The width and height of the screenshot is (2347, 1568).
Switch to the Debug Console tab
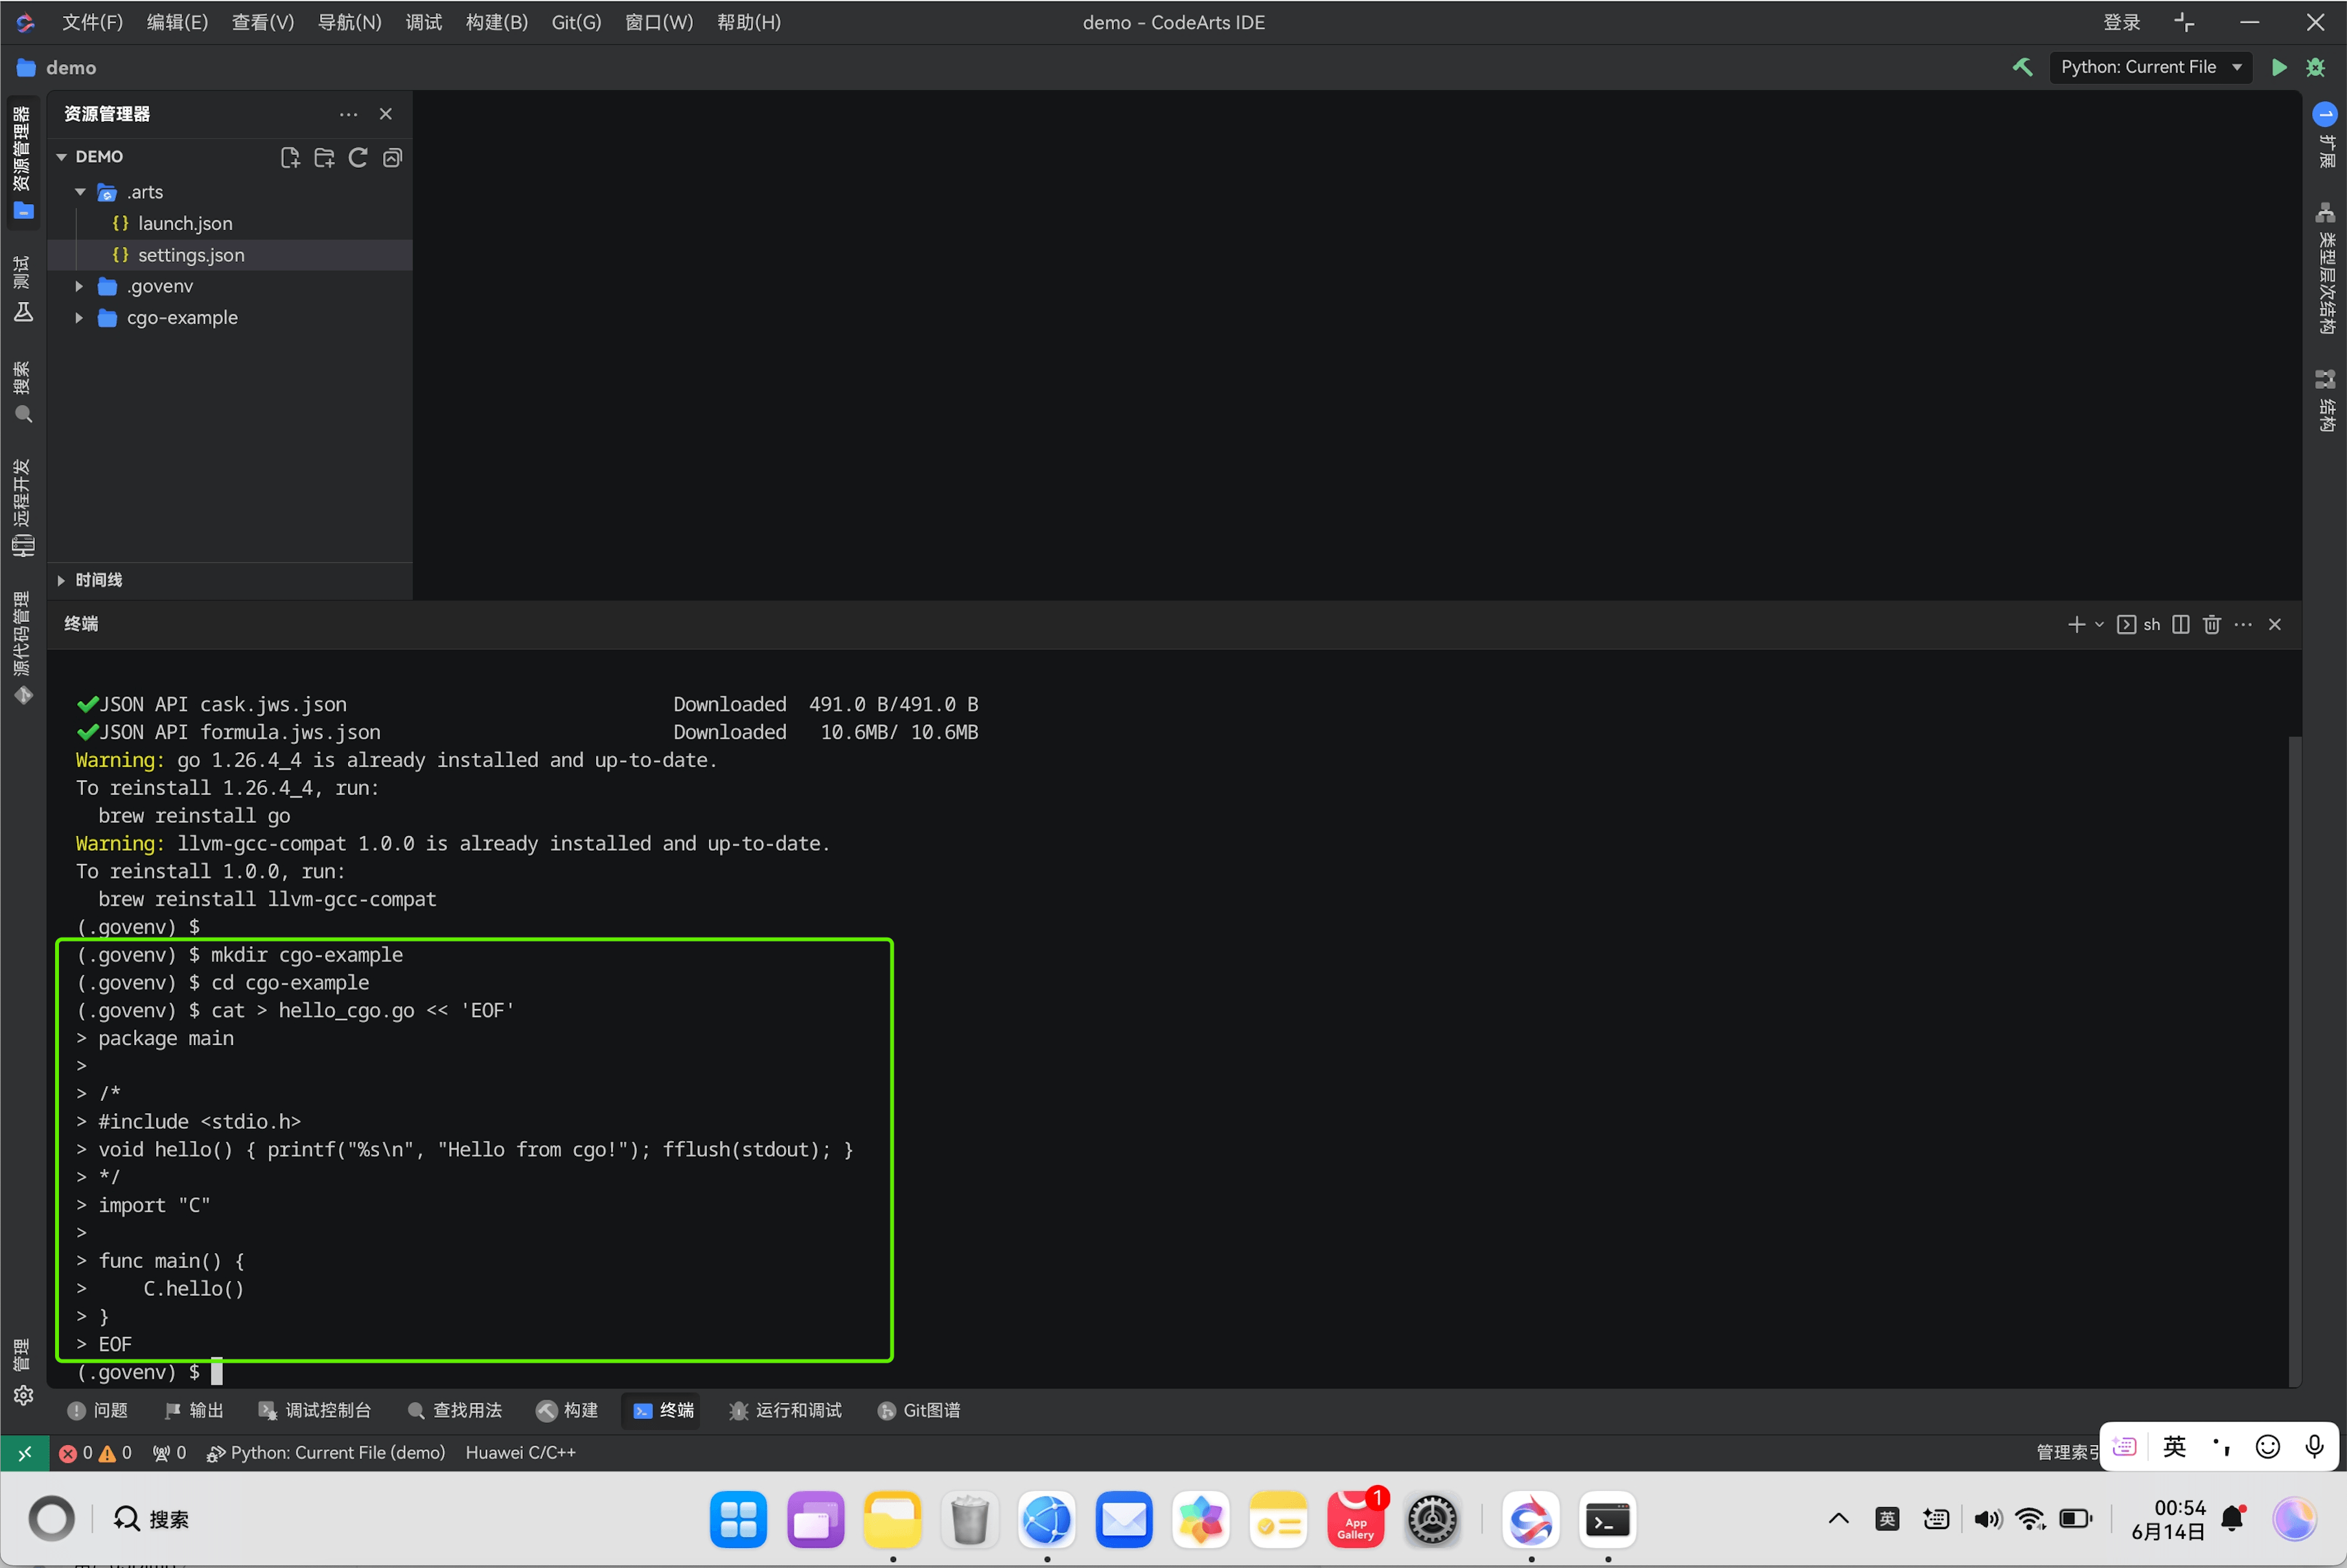(314, 1410)
